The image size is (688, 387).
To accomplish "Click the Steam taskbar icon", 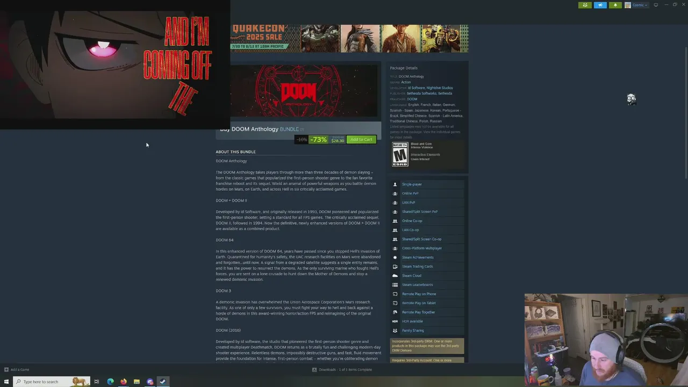I will tap(163, 382).
